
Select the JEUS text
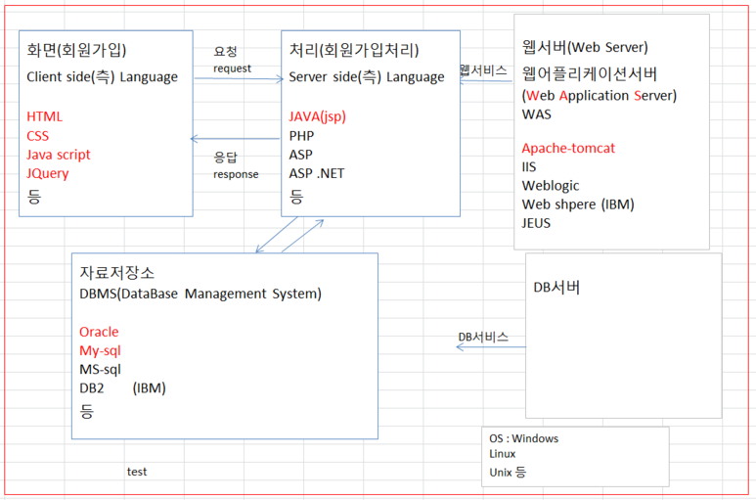[536, 223]
